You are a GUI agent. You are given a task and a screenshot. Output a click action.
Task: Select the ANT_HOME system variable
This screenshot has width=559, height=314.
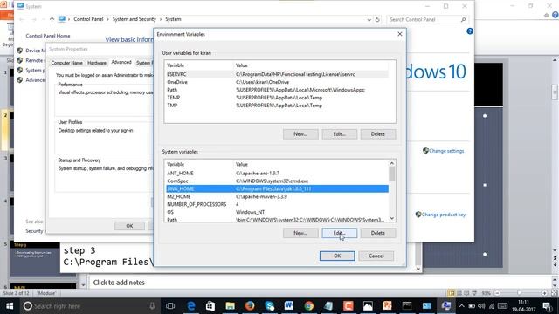click(278, 173)
